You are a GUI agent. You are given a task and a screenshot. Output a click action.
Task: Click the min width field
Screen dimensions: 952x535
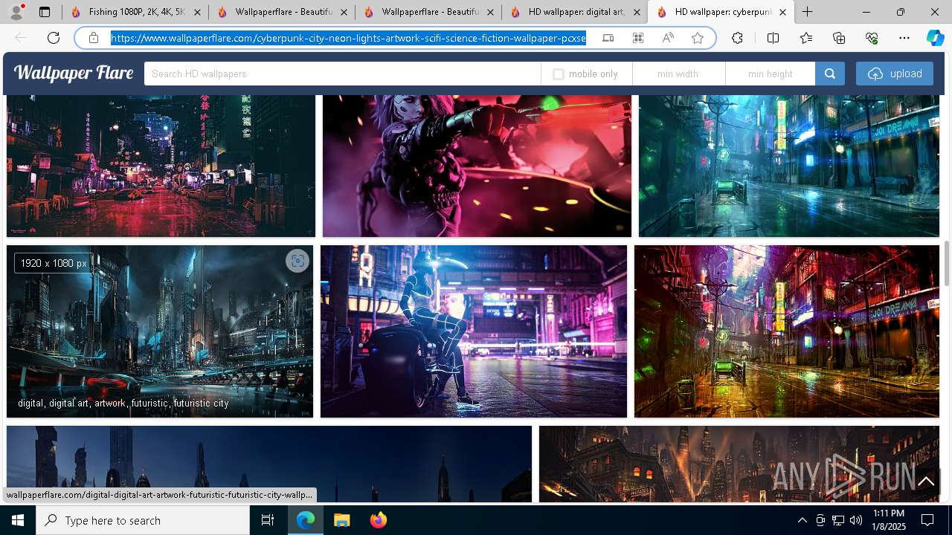point(678,74)
